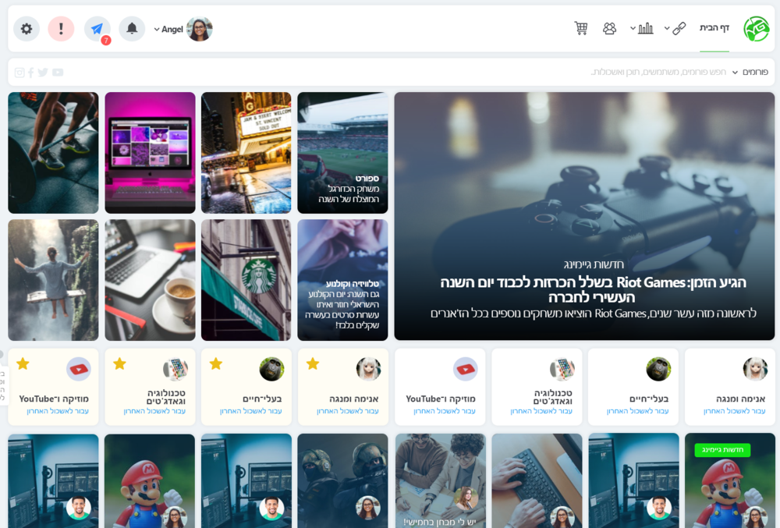
Task: Click the Instagram icon in search bar
Action: (x=19, y=73)
